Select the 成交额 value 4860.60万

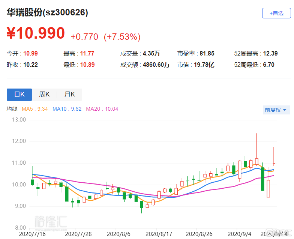click(x=156, y=65)
